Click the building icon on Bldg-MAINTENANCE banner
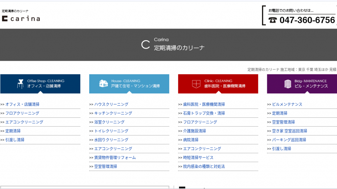This screenshot has height=189, width=337. (288, 84)
